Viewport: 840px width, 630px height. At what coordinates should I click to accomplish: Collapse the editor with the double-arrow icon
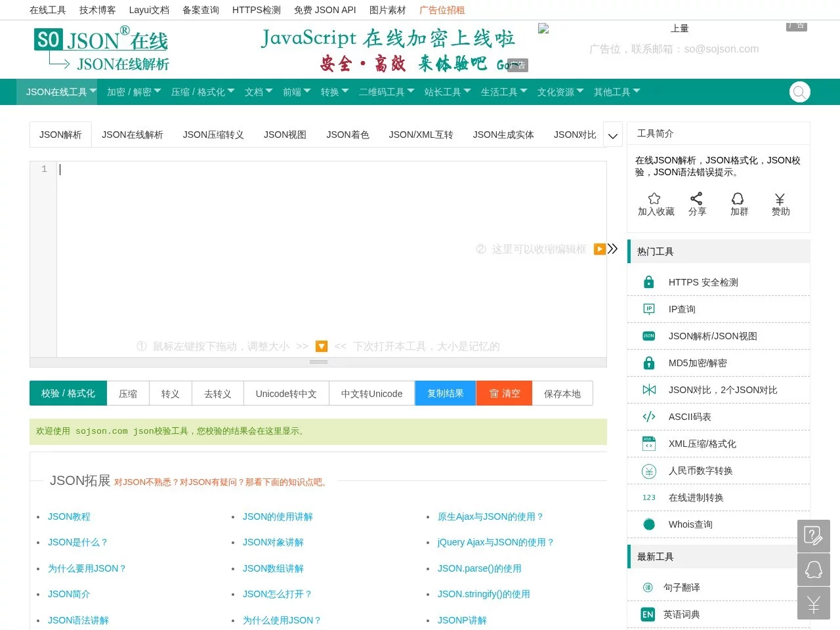tap(613, 249)
